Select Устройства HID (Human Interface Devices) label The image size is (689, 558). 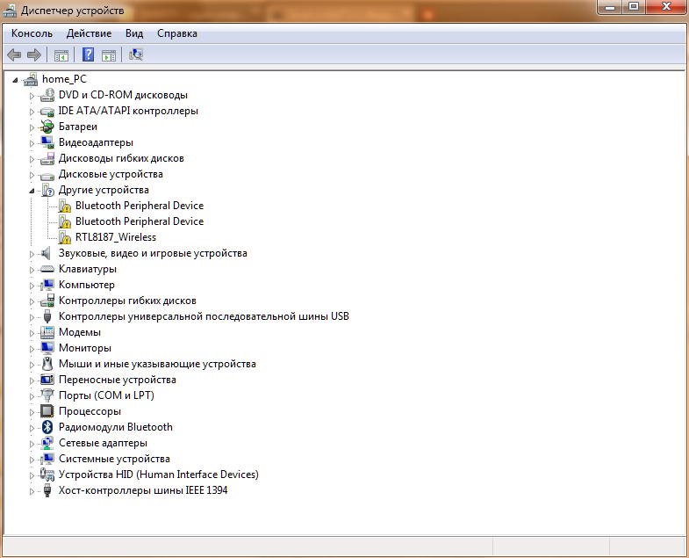point(159,475)
